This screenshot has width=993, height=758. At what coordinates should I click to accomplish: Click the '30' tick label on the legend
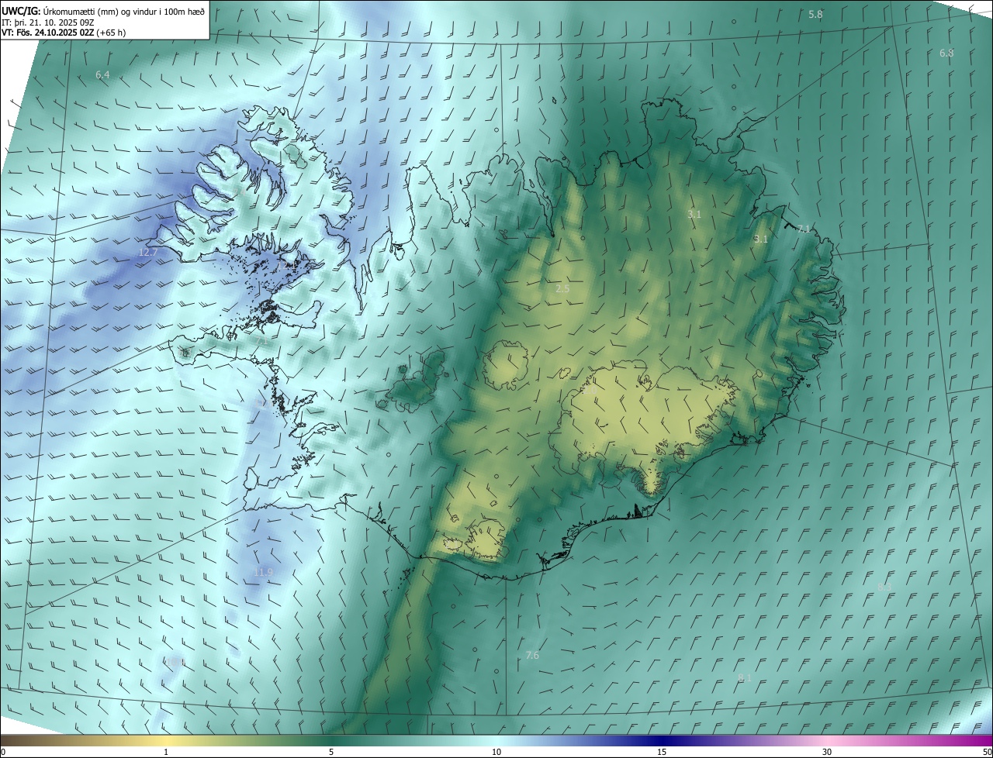(827, 753)
